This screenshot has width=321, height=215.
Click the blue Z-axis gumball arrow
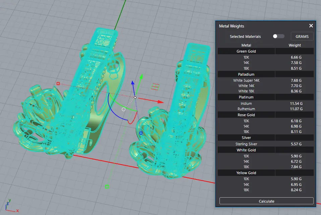click(133, 83)
